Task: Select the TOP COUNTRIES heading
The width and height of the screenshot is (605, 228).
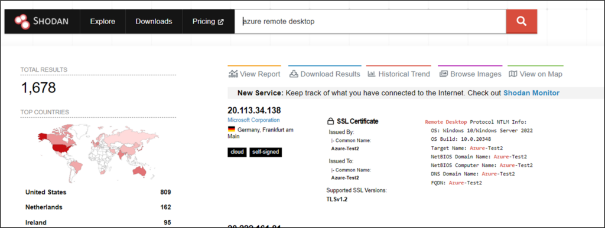Action: [x=45, y=113]
